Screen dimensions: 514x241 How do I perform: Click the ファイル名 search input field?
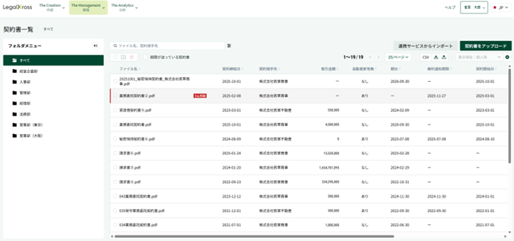(x=170, y=46)
